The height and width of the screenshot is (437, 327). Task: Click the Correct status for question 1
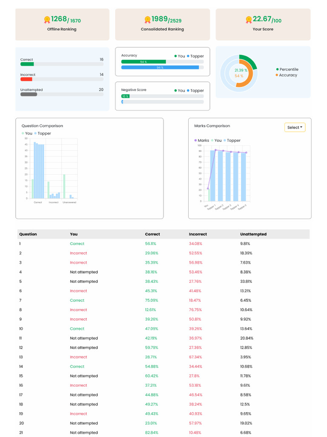coord(77,244)
